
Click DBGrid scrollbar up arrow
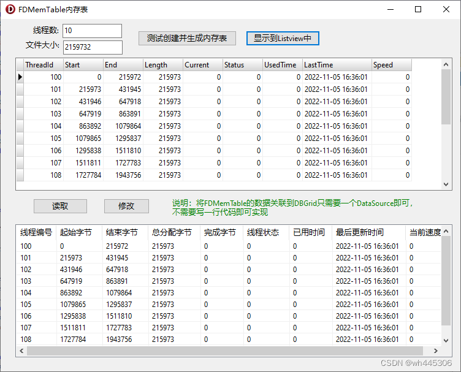[x=446, y=64]
